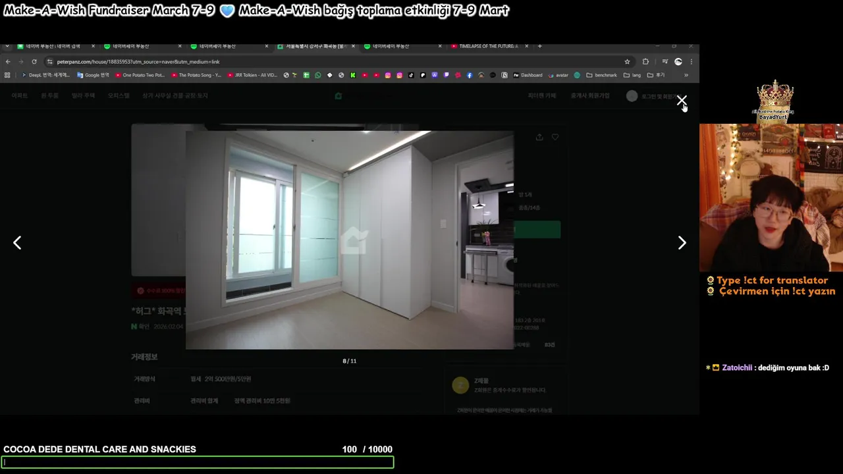This screenshot has height=474, width=843.
Task: Open the Facebook bookmark icon
Action: (469, 75)
